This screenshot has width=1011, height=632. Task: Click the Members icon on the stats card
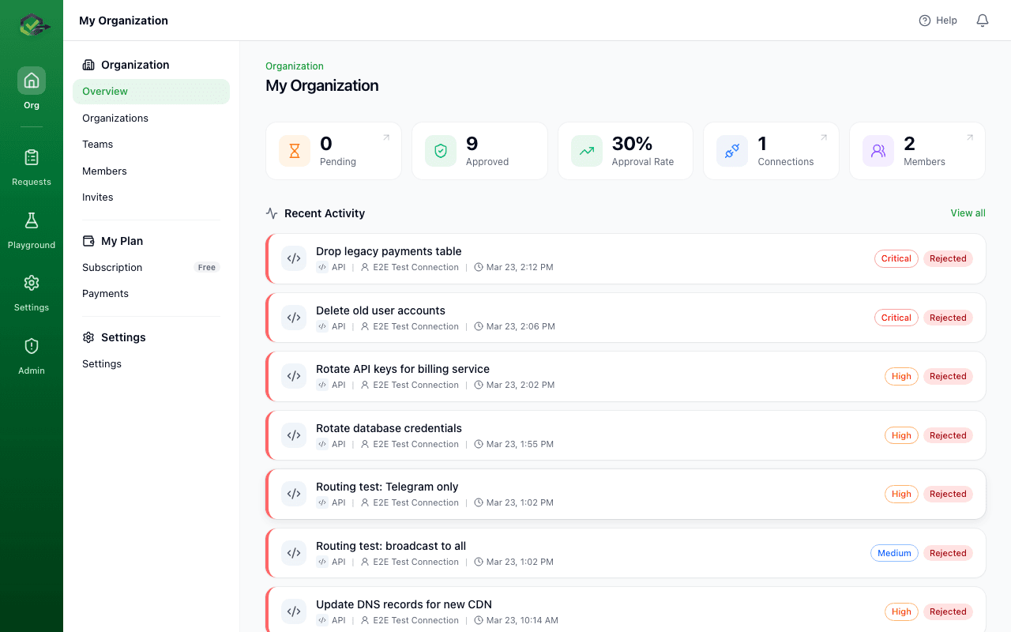[878, 150]
